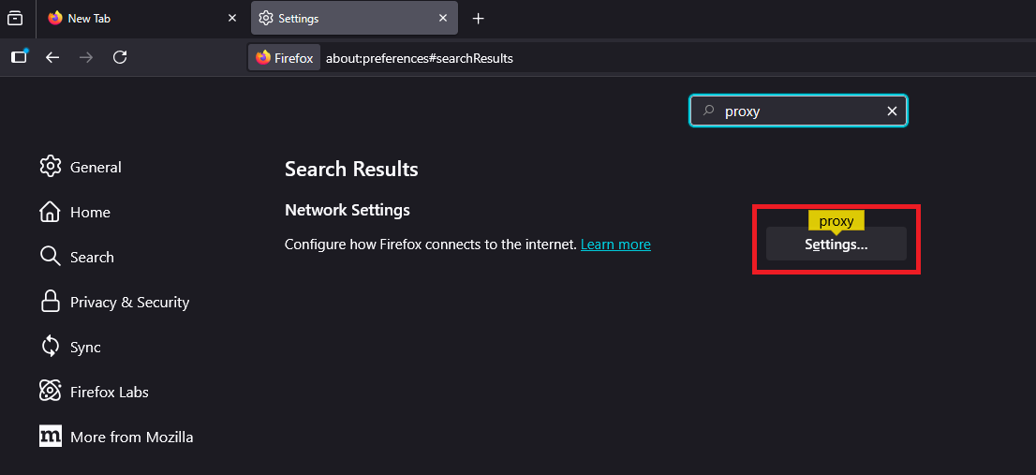Follow the Learn more link
This screenshot has height=475, width=1036.
coord(615,245)
